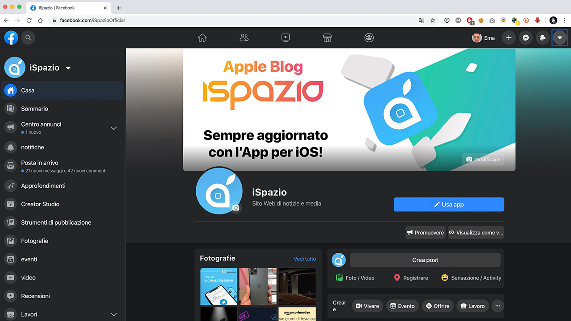Click Visualizza come visitatore button
The height and width of the screenshot is (321, 571).
click(x=476, y=232)
